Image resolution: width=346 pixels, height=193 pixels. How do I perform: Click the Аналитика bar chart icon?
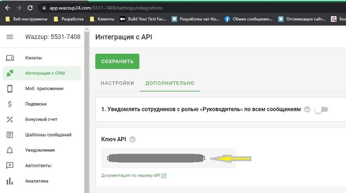tap(10, 181)
